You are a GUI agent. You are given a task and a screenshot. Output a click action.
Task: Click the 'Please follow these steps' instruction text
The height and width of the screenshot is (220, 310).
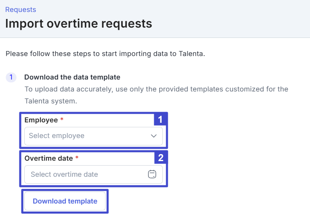point(105,54)
